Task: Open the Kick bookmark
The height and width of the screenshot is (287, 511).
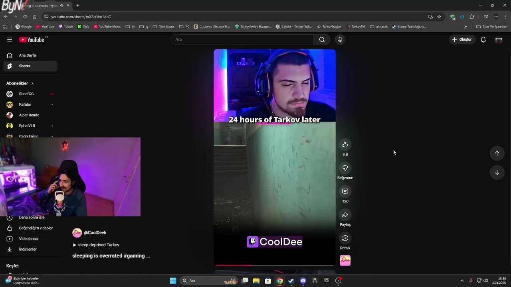Action: (x=83, y=27)
